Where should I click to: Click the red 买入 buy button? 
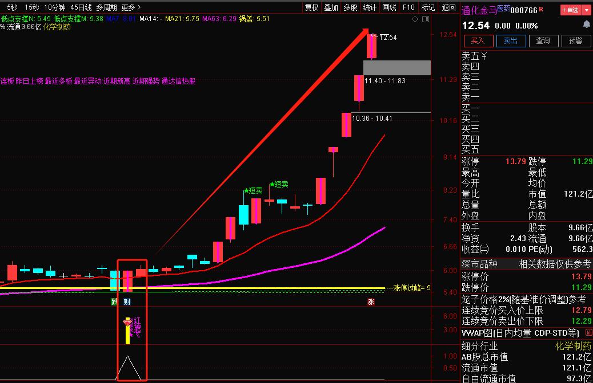coord(478,40)
